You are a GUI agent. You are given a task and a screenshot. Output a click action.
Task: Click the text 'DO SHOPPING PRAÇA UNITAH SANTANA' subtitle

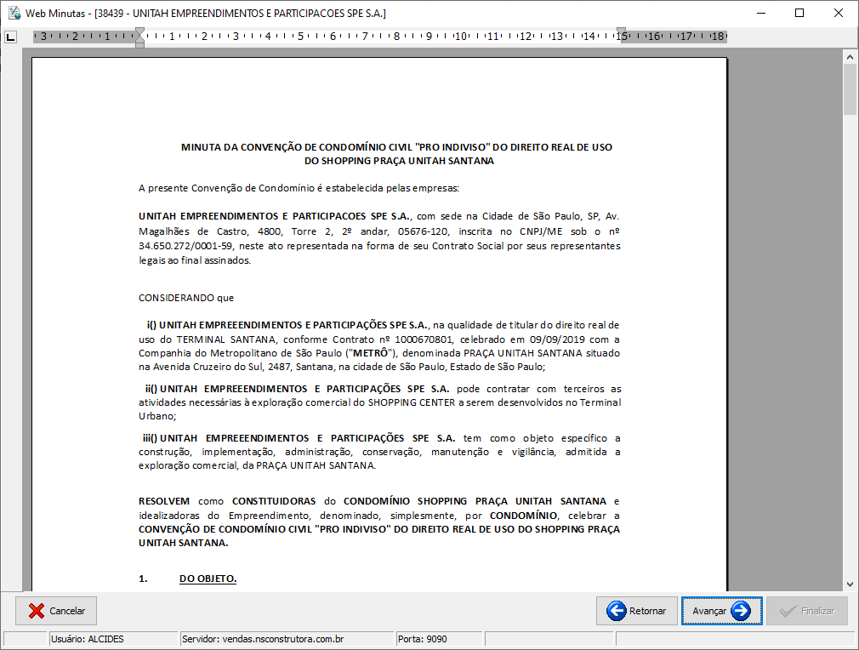[x=400, y=161]
